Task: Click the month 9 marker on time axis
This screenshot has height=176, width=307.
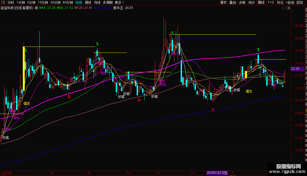Action: click(x=89, y=173)
